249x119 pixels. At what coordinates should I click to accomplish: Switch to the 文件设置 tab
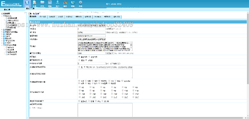click(52, 17)
